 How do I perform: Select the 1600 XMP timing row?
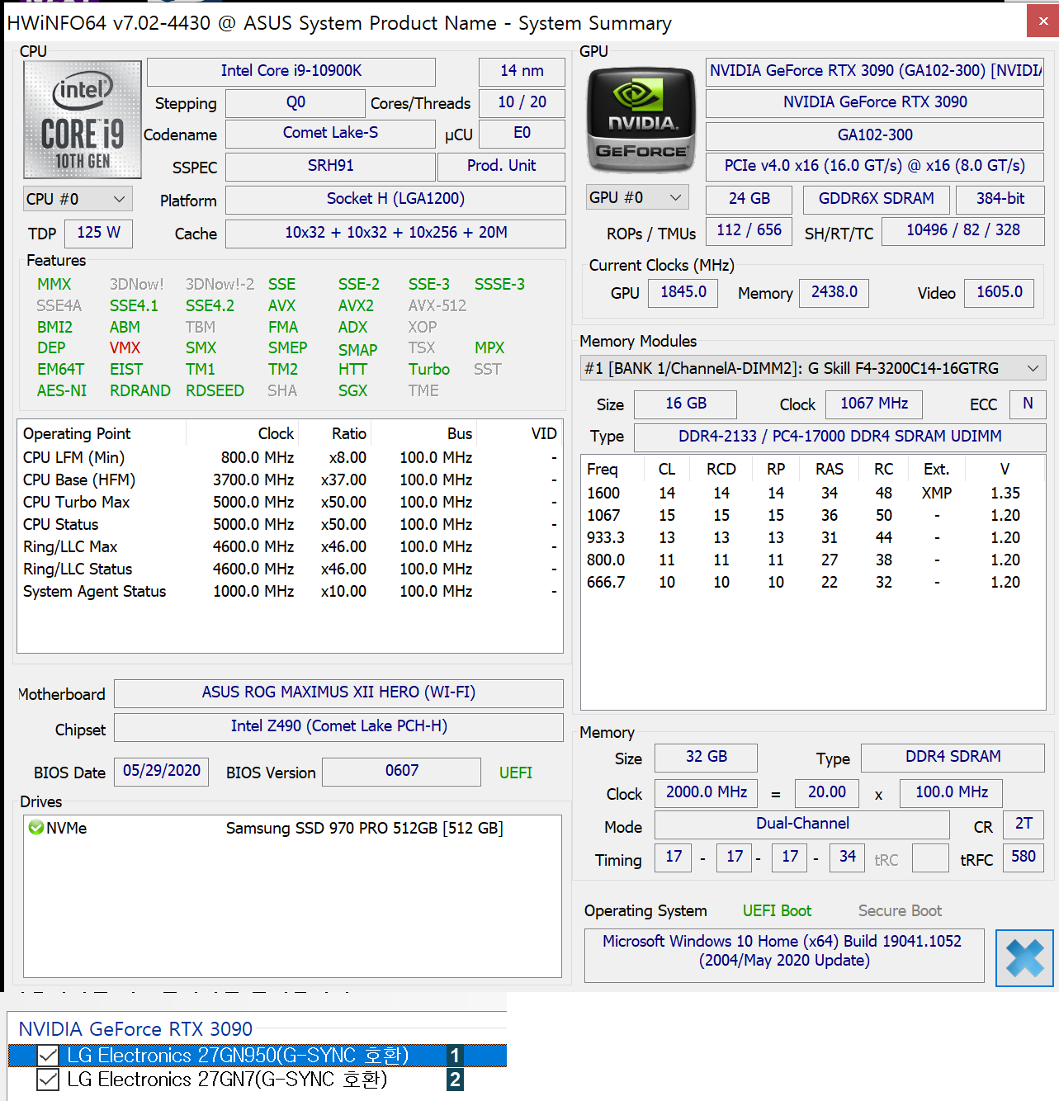tap(813, 494)
